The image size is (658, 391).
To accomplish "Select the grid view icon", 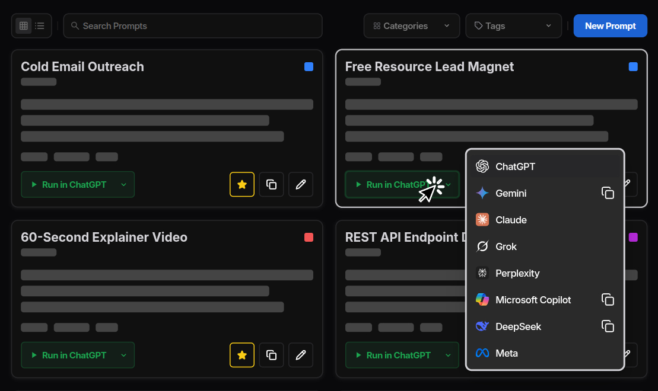I will 23,25.
